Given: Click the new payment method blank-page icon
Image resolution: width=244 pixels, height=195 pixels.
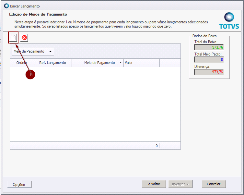Looking at the screenshot, I should click(x=13, y=38).
